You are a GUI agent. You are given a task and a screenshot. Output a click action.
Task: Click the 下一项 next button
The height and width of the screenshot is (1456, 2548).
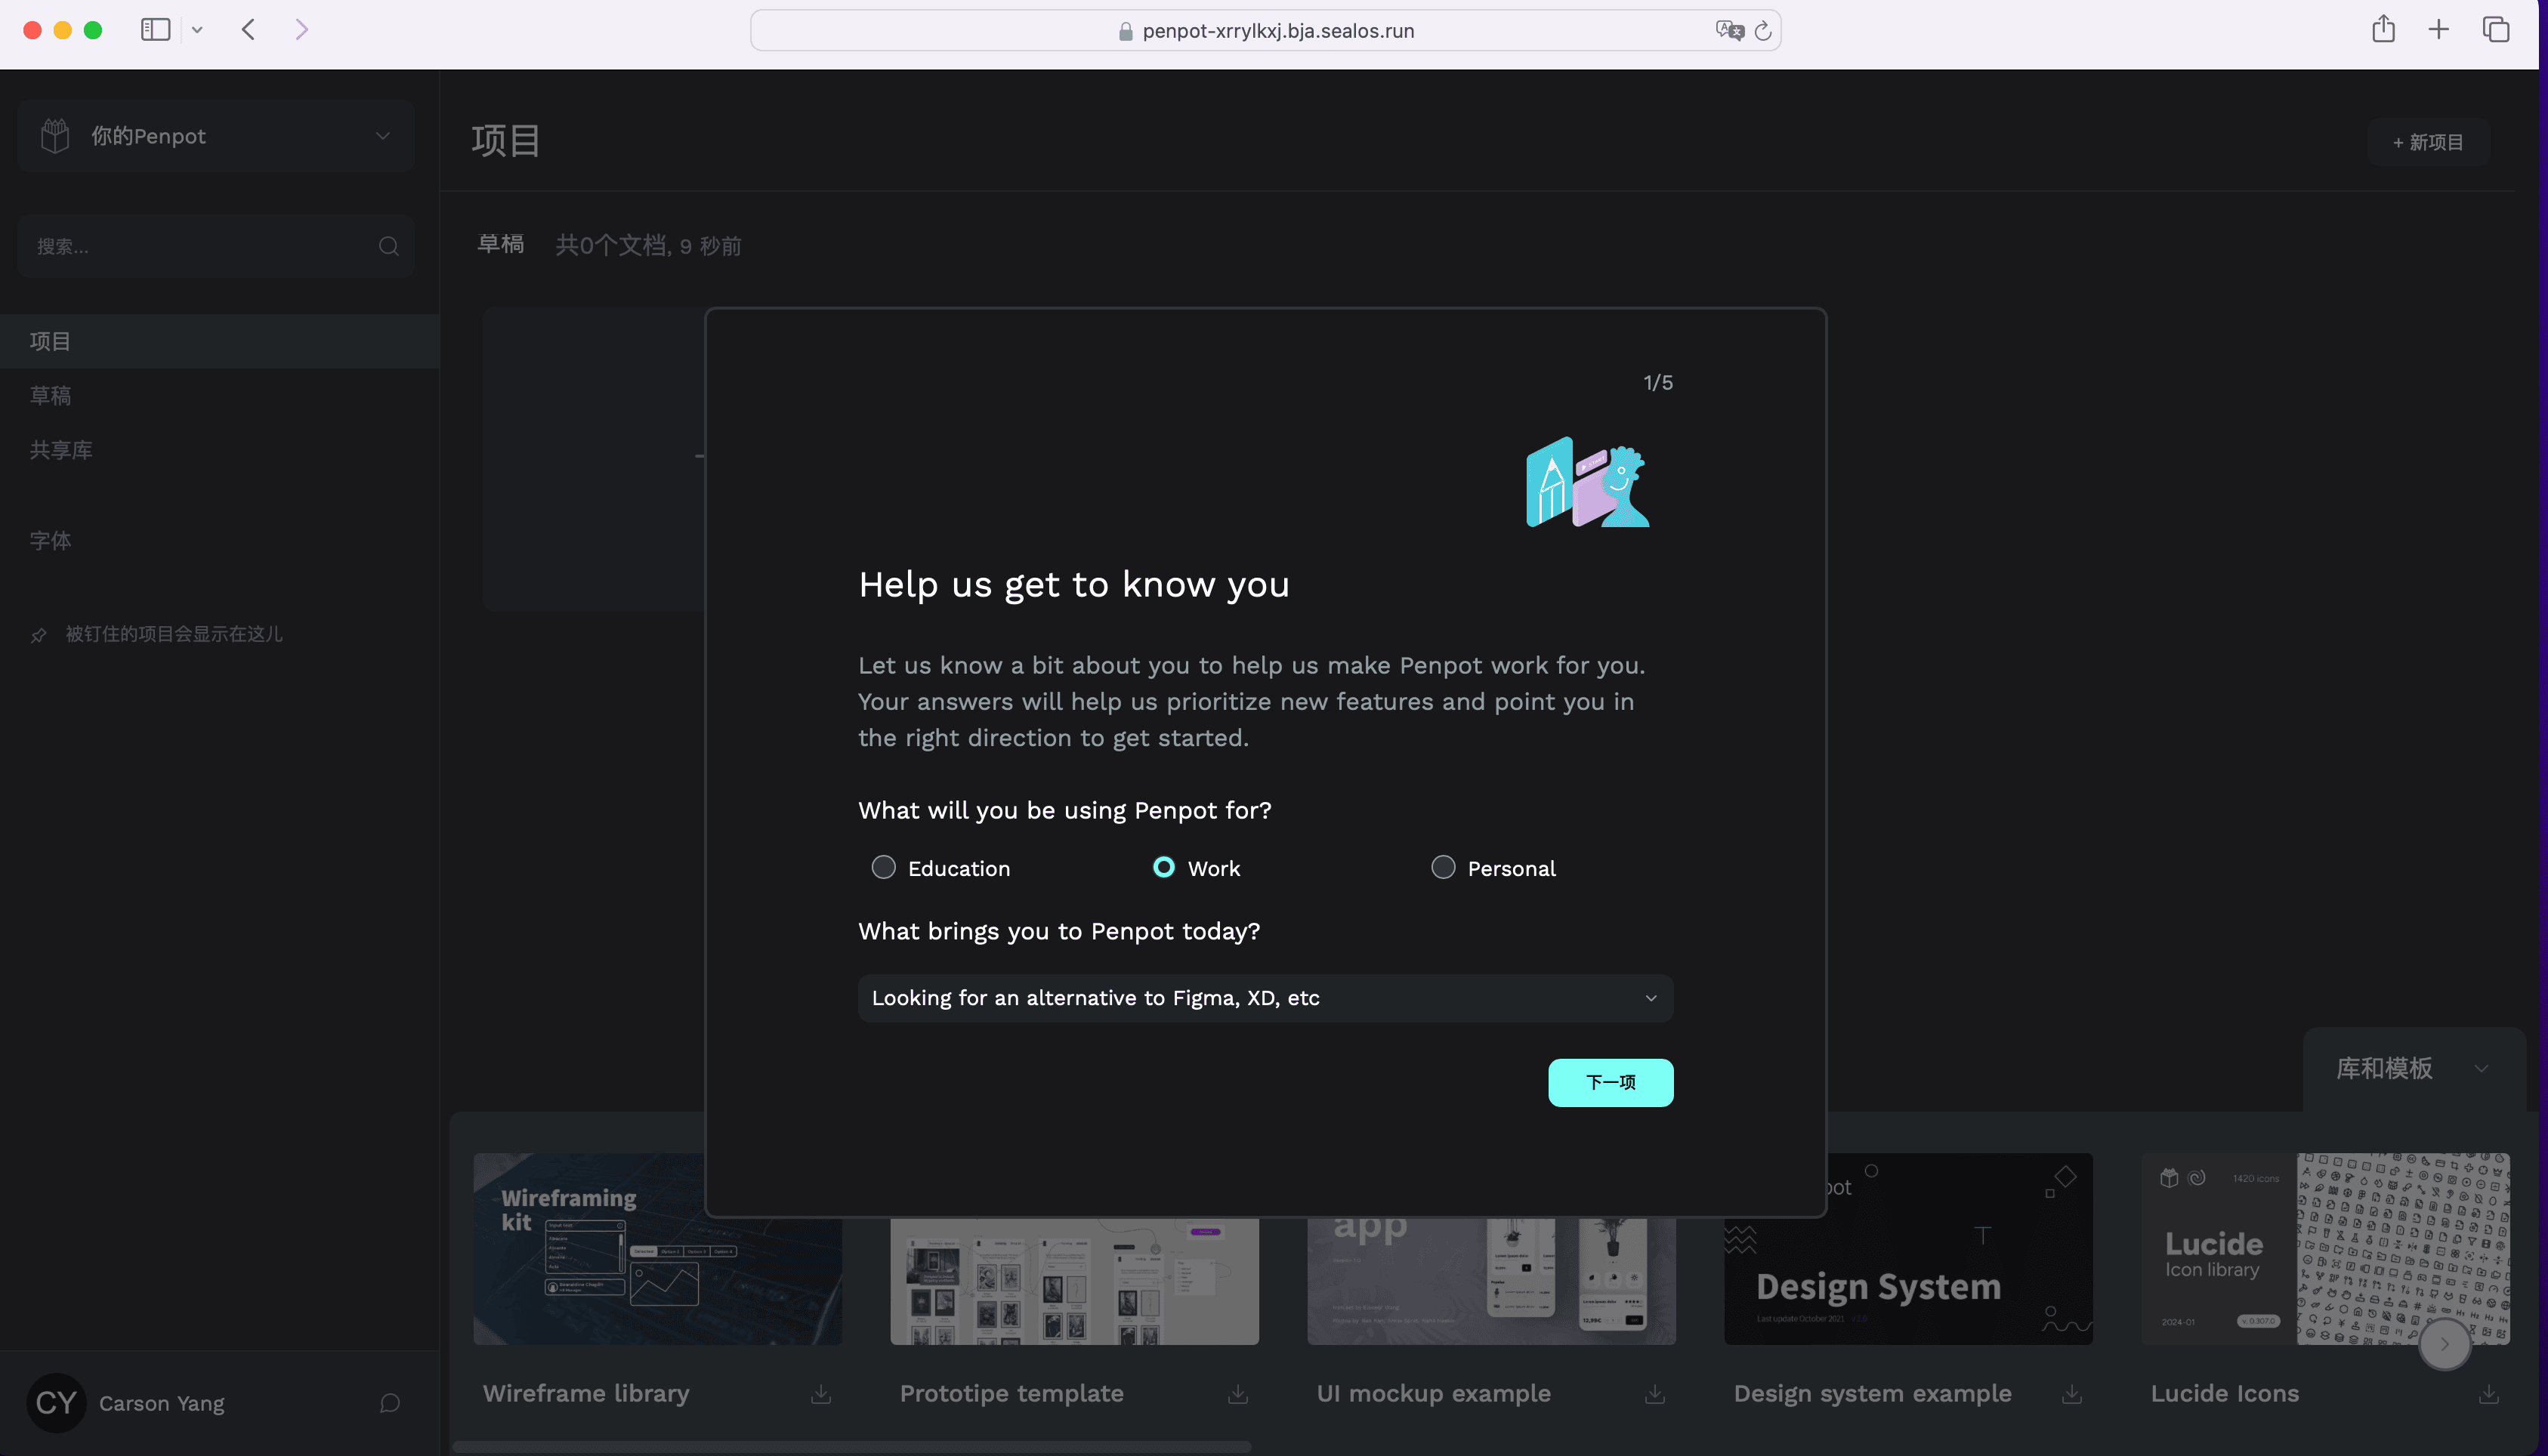pos(1610,1082)
